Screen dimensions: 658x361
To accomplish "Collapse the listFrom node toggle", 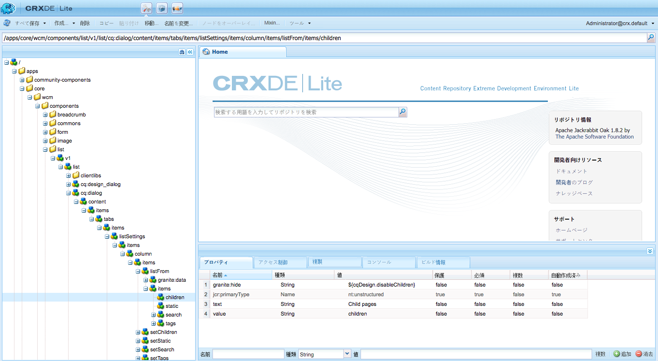I will [x=138, y=271].
